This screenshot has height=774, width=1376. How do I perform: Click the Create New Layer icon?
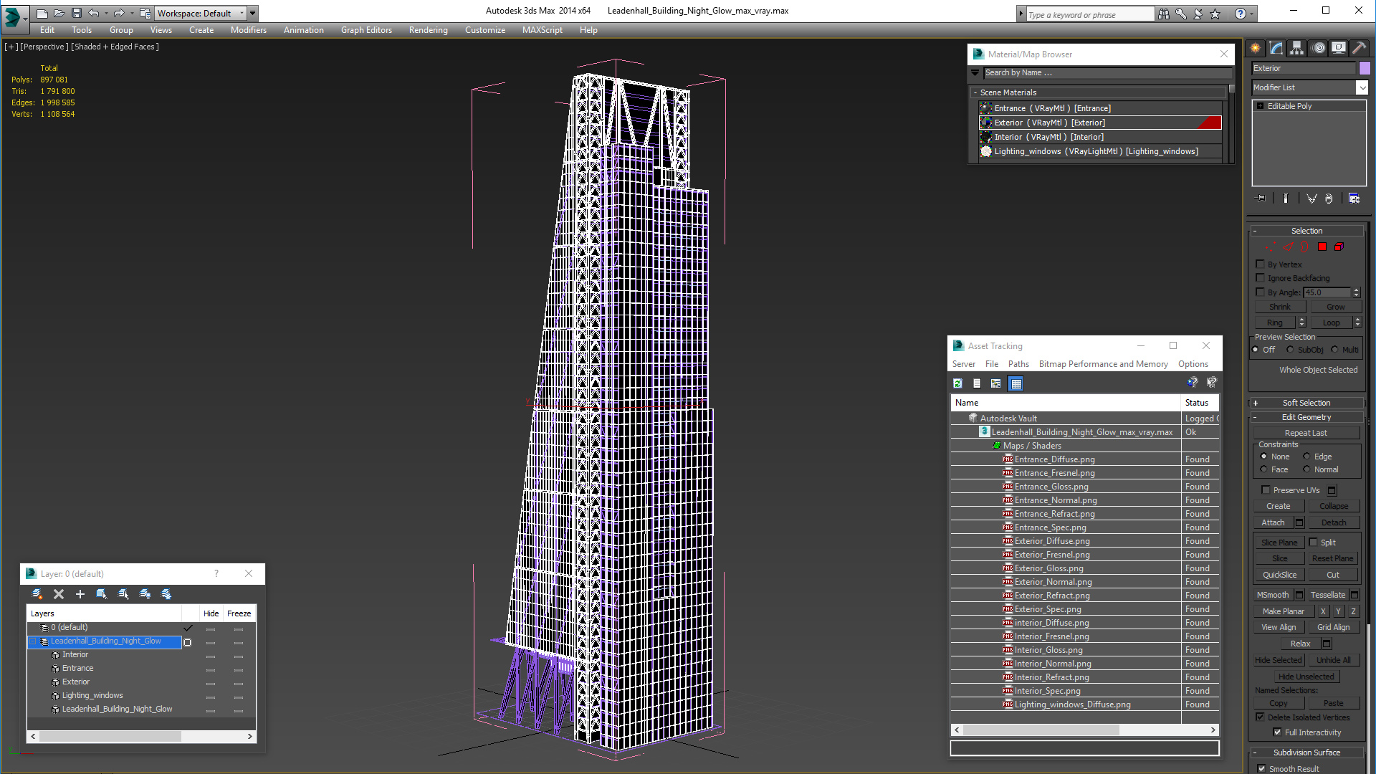coord(37,594)
